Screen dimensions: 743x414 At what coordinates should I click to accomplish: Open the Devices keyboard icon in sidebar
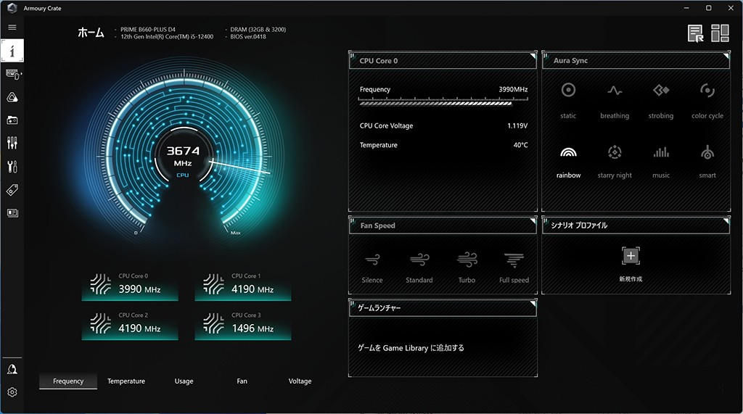[12, 74]
